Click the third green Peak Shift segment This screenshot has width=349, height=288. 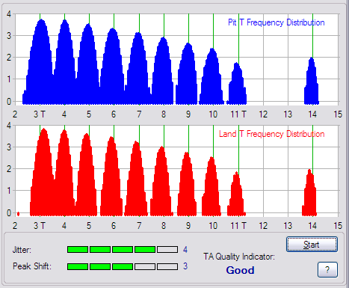click(x=123, y=266)
